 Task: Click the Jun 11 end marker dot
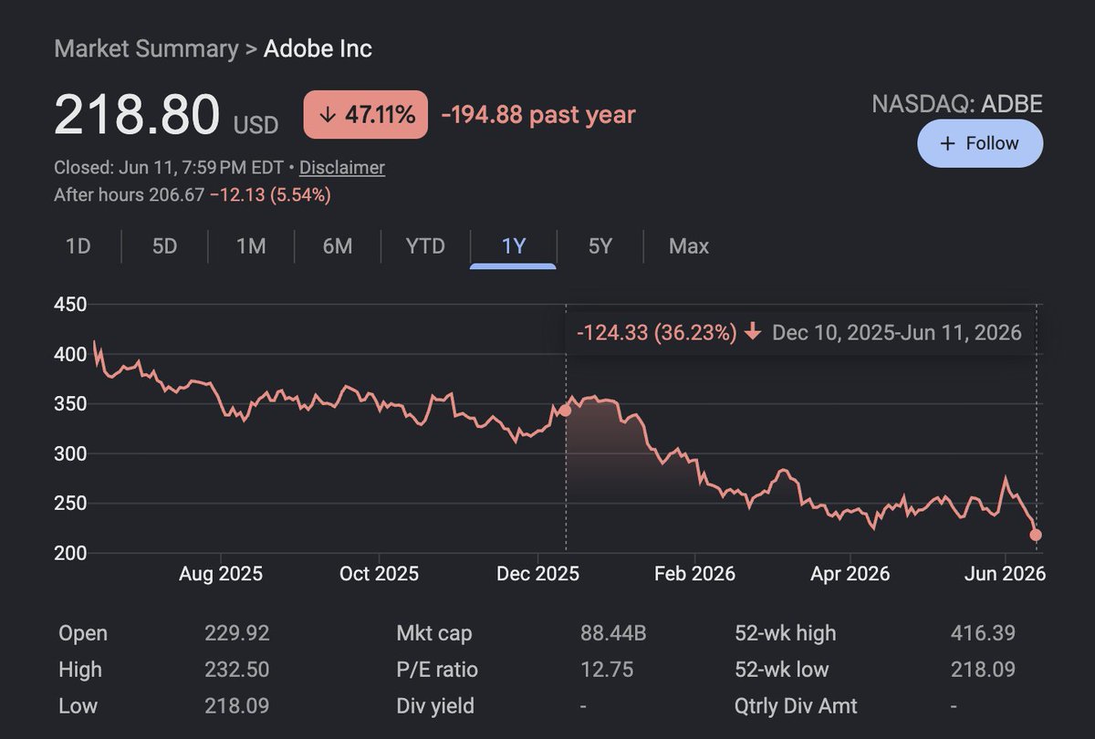pos(1036,536)
